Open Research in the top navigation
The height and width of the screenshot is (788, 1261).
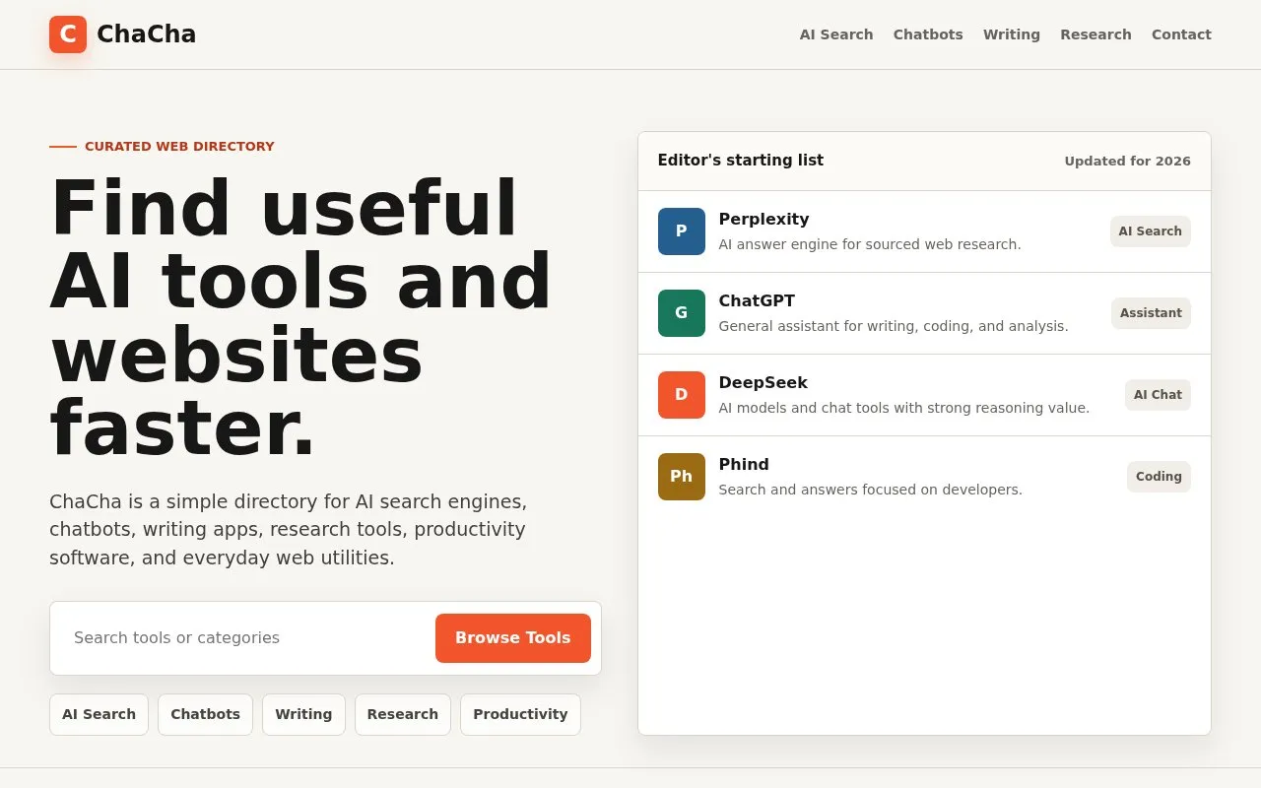coord(1095,34)
